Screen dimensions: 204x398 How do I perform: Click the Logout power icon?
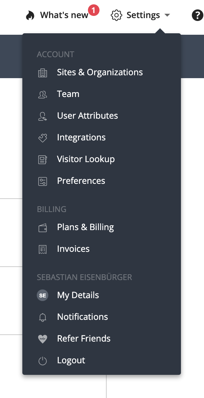[x=43, y=361]
